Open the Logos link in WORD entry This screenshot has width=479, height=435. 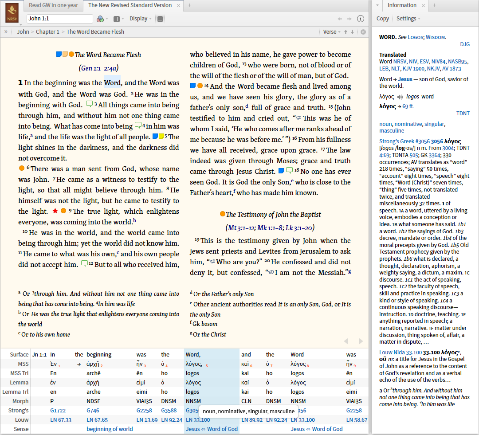415,37
